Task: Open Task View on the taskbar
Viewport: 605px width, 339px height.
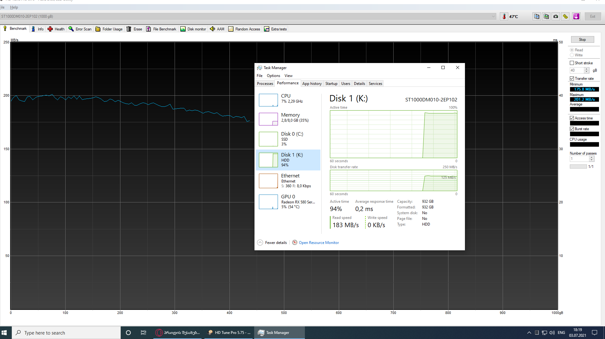Action: point(143,333)
